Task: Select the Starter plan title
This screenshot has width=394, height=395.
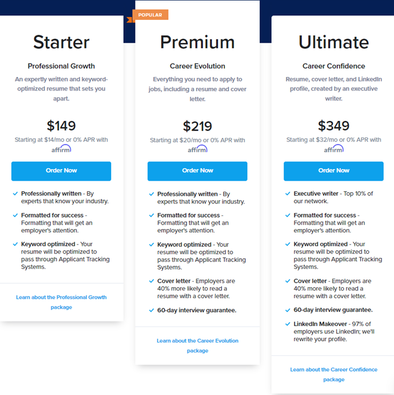Action: [x=61, y=42]
